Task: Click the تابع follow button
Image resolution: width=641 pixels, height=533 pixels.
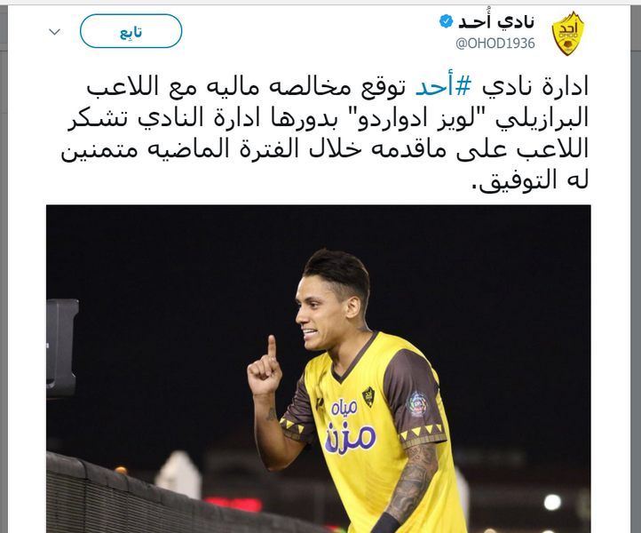Action: [x=131, y=31]
